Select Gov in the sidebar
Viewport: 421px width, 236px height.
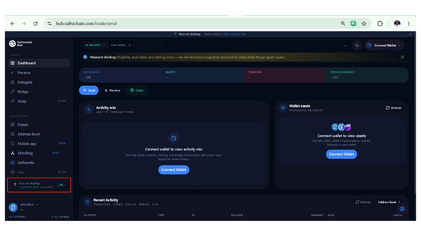point(38,172)
